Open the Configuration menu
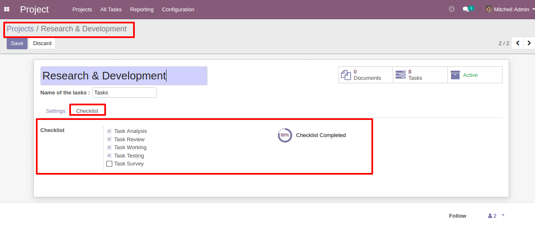Image resolution: width=535 pixels, height=239 pixels. click(178, 9)
